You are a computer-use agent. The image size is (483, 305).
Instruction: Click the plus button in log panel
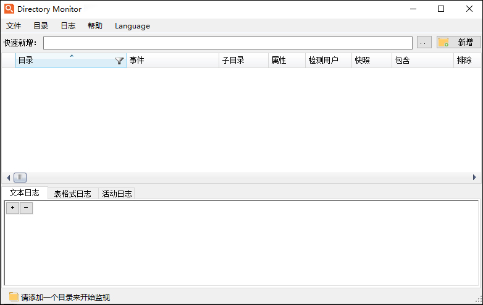(x=12, y=208)
